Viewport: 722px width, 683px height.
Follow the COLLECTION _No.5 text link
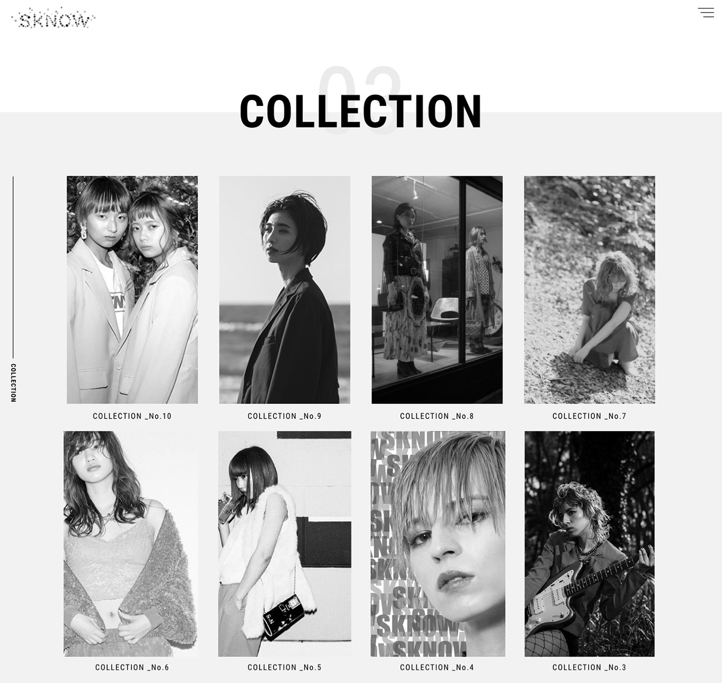pyautogui.click(x=284, y=667)
